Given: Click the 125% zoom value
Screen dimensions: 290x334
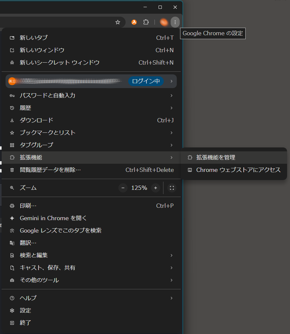Looking at the screenshot, I should (139, 188).
